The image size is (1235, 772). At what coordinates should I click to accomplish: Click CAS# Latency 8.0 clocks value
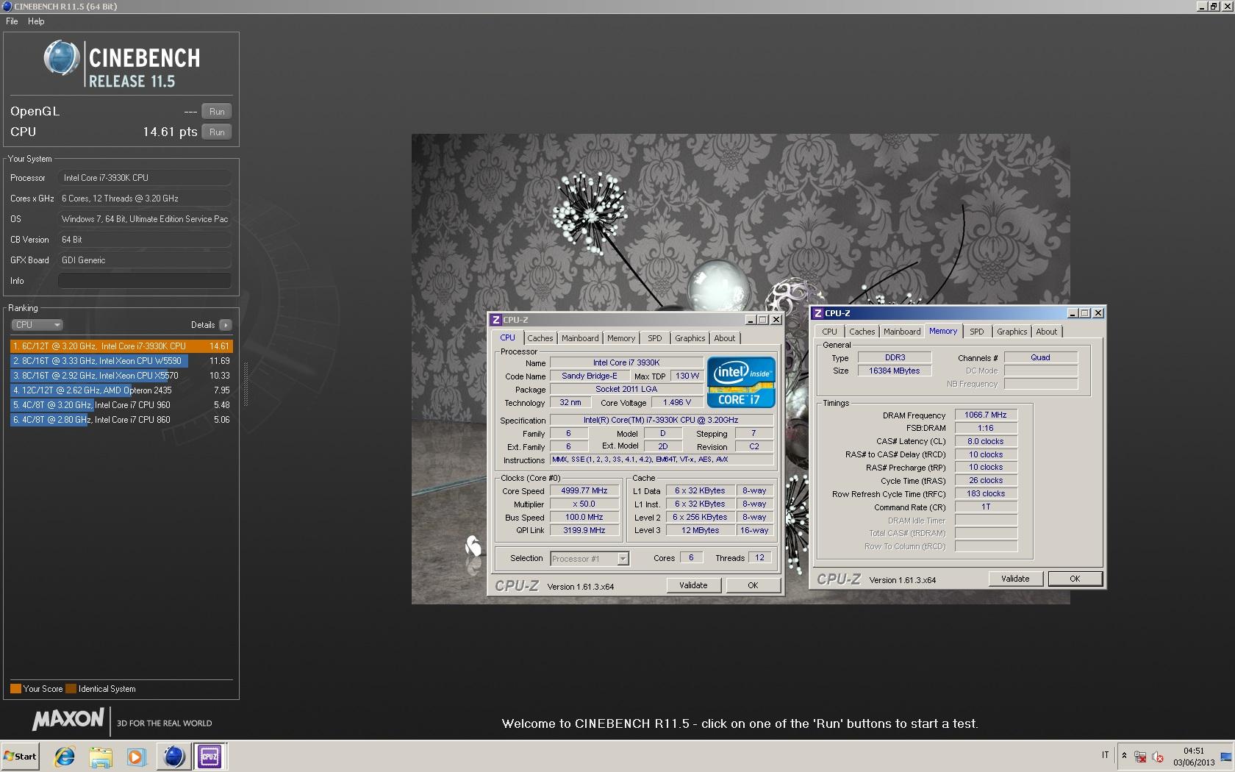(986, 441)
